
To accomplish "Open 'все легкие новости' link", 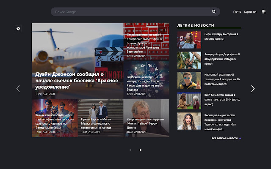I will pos(224,138).
